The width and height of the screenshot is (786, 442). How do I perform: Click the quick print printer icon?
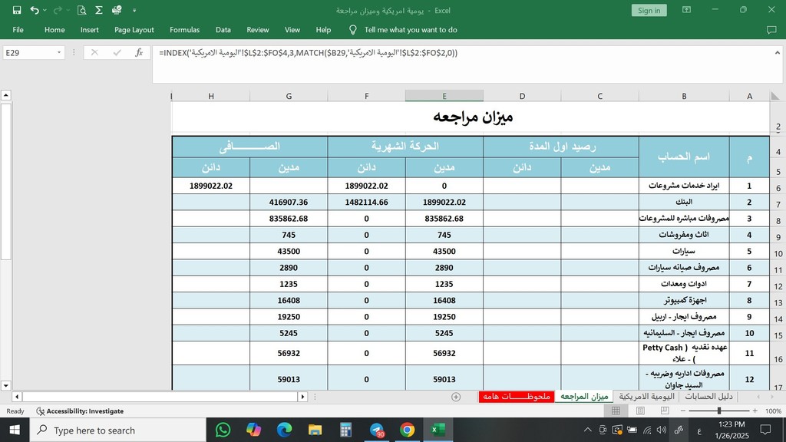point(117,10)
